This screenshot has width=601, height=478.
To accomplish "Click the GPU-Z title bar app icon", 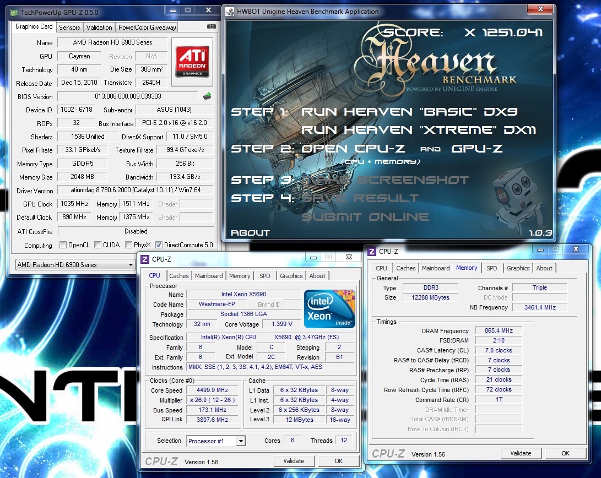I will tap(14, 13).
